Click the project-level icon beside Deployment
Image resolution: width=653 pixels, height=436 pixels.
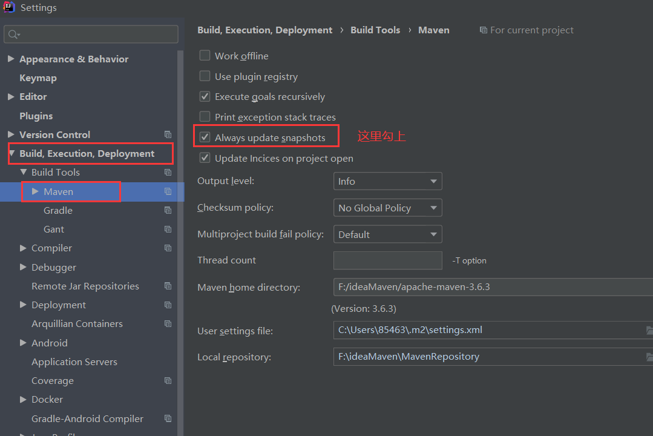pyautogui.click(x=168, y=305)
